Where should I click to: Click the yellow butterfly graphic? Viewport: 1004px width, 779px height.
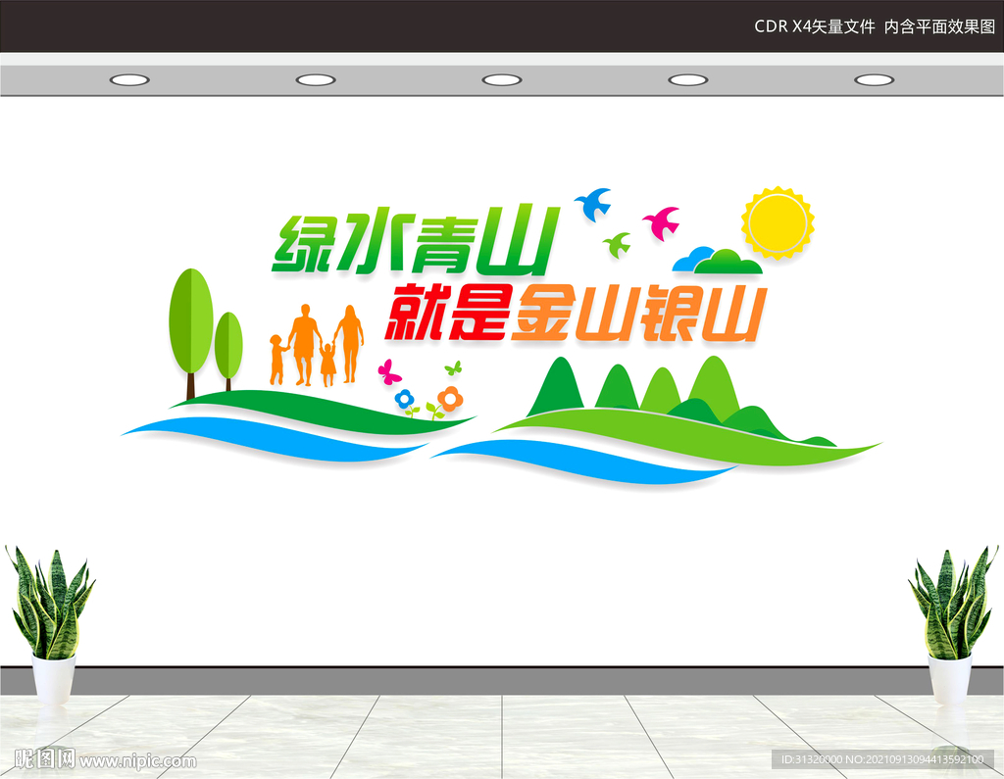coord(451,369)
